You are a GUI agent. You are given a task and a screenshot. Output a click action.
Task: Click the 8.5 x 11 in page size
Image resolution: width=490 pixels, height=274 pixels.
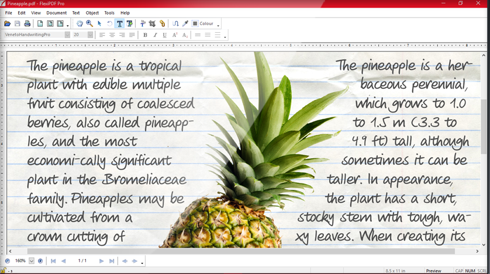[395, 270]
